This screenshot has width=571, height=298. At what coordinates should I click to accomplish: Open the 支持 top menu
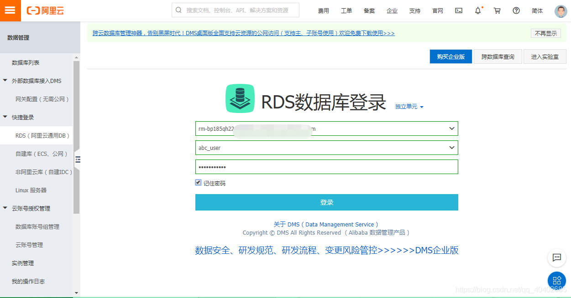(415, 10)
